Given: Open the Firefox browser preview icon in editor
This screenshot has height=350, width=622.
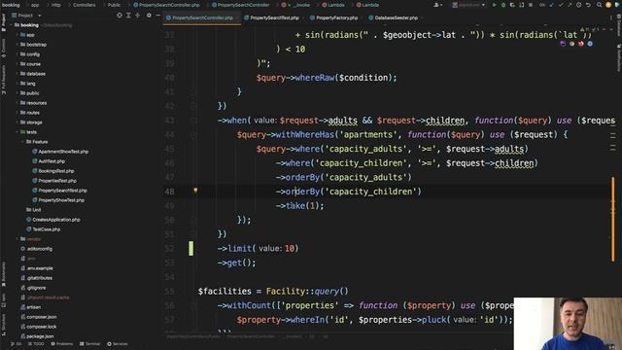Looking at the screenshot, I should (x=581, y=44).
